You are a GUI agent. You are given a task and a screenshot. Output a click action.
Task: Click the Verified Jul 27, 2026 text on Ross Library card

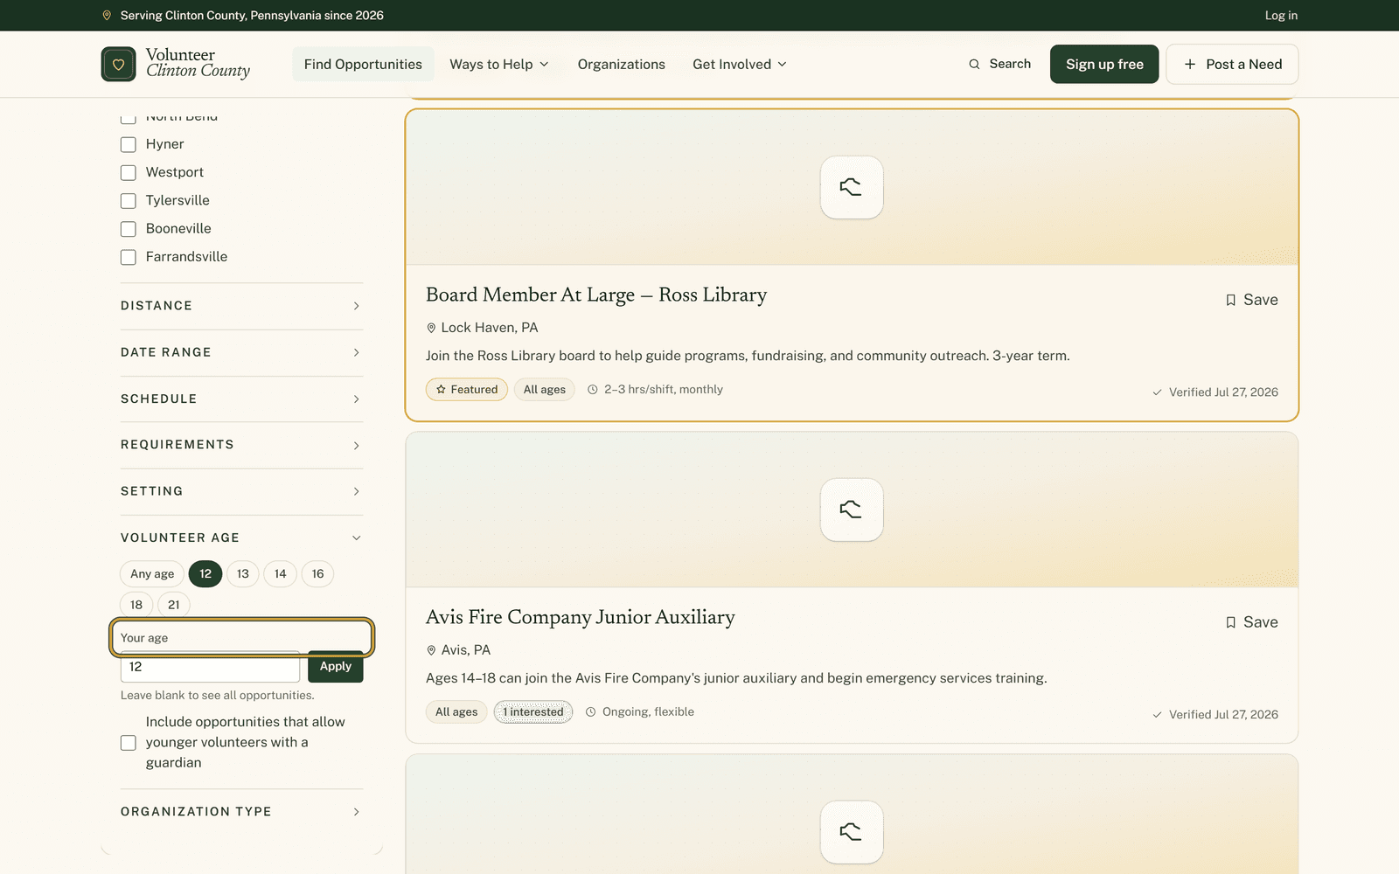point(1223,392)
